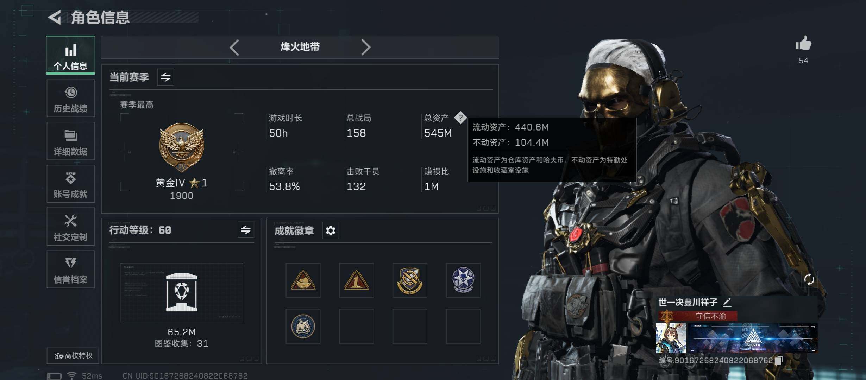Open the 信誉档案 section

tap(70, 269)
